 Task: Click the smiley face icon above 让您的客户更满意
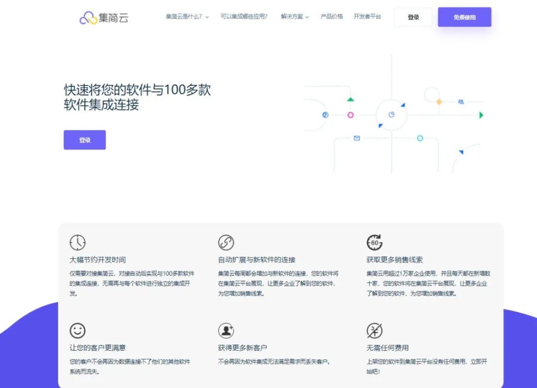pos(78,330)
